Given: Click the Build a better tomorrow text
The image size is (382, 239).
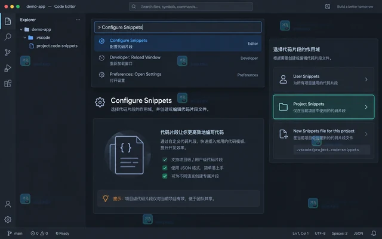Looking at the screenshot, I should pos(355,7).
